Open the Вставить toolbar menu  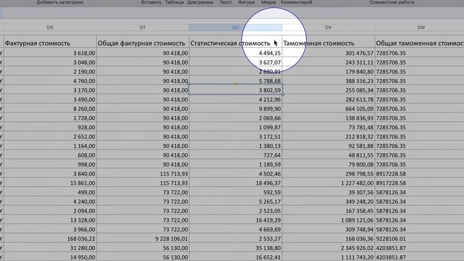point(152,2)
